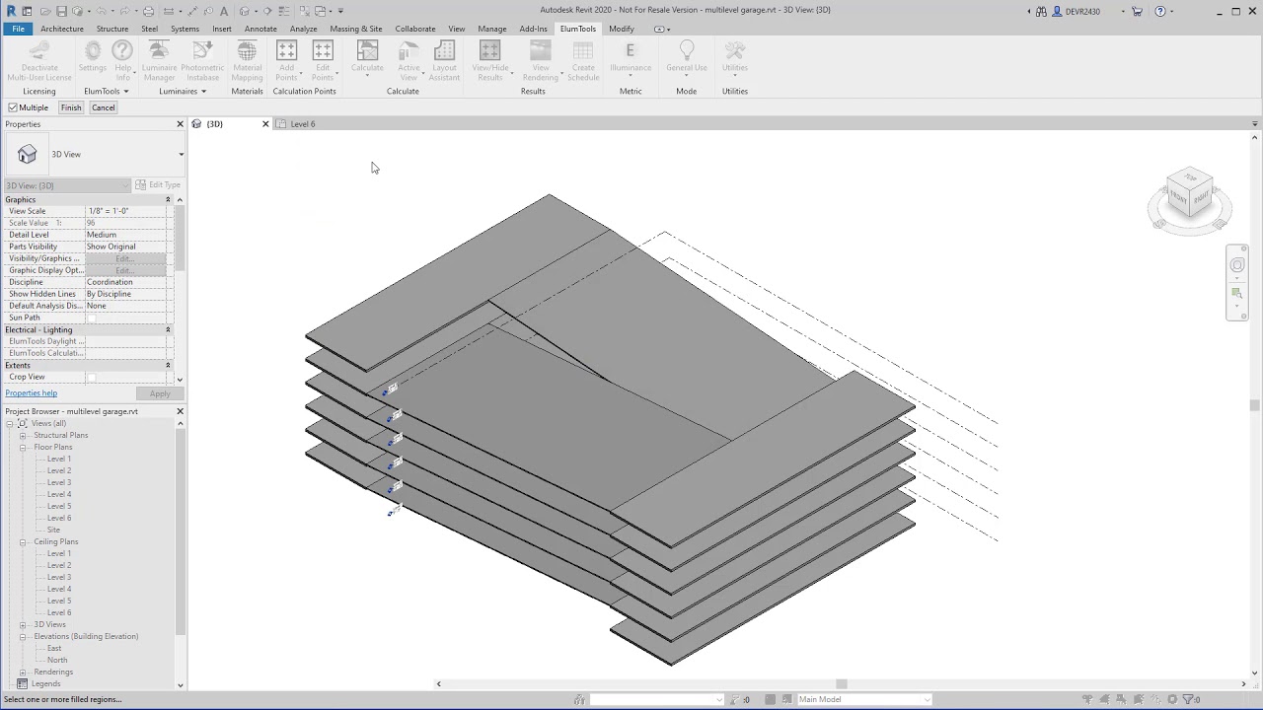Open the View Rendering tool

tap(540, 61)
